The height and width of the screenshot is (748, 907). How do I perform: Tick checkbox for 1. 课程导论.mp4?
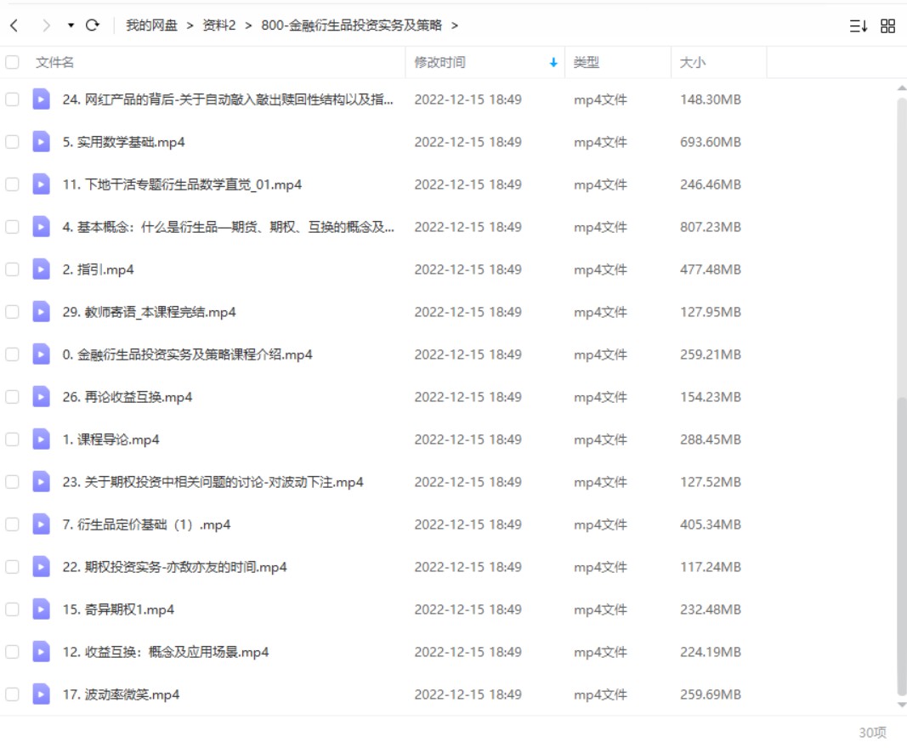pos(12,439)
